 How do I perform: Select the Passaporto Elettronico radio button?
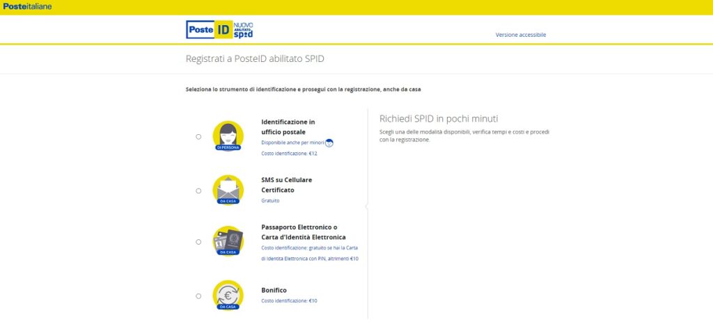[x=198, y=242]
